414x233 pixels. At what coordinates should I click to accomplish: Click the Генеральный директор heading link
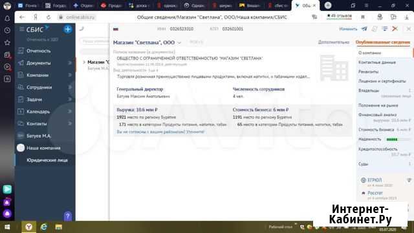[140, 89]
